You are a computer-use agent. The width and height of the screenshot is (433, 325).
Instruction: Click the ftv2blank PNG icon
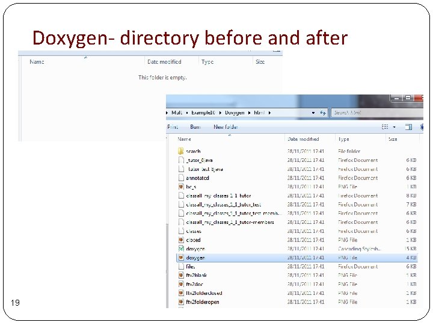tap(181, 275)
